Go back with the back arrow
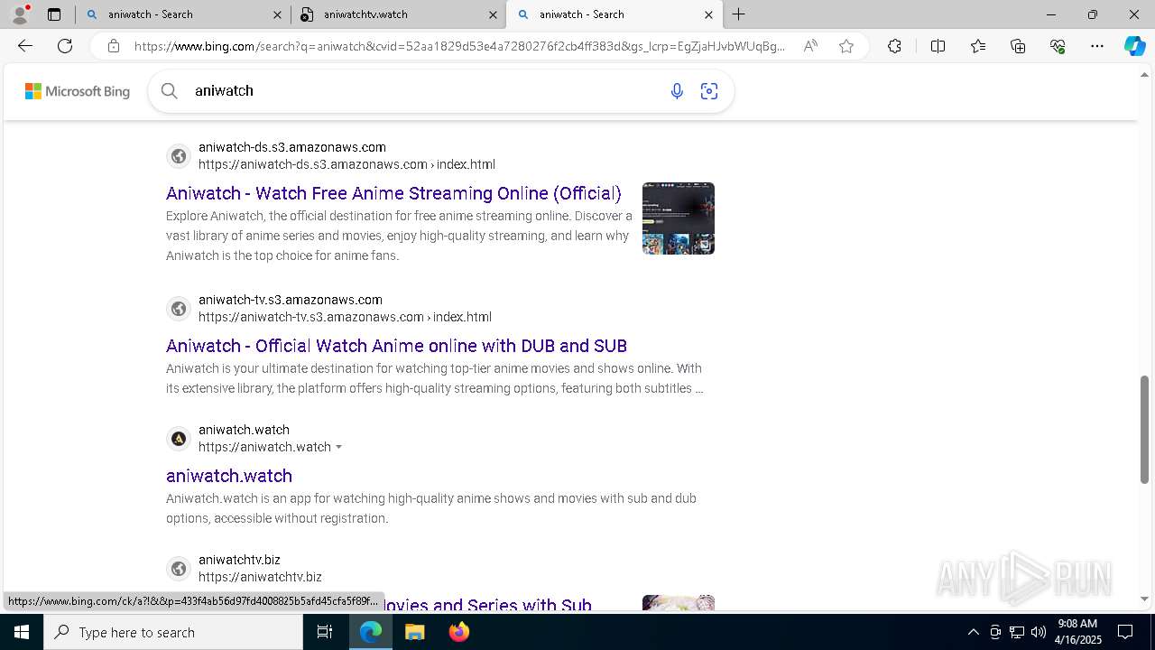Screen dimensions: 1155x650 (x=25, y=46)
